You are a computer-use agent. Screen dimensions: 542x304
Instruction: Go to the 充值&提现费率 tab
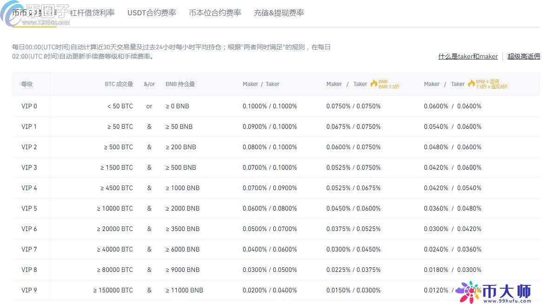[x=278, y=13]
